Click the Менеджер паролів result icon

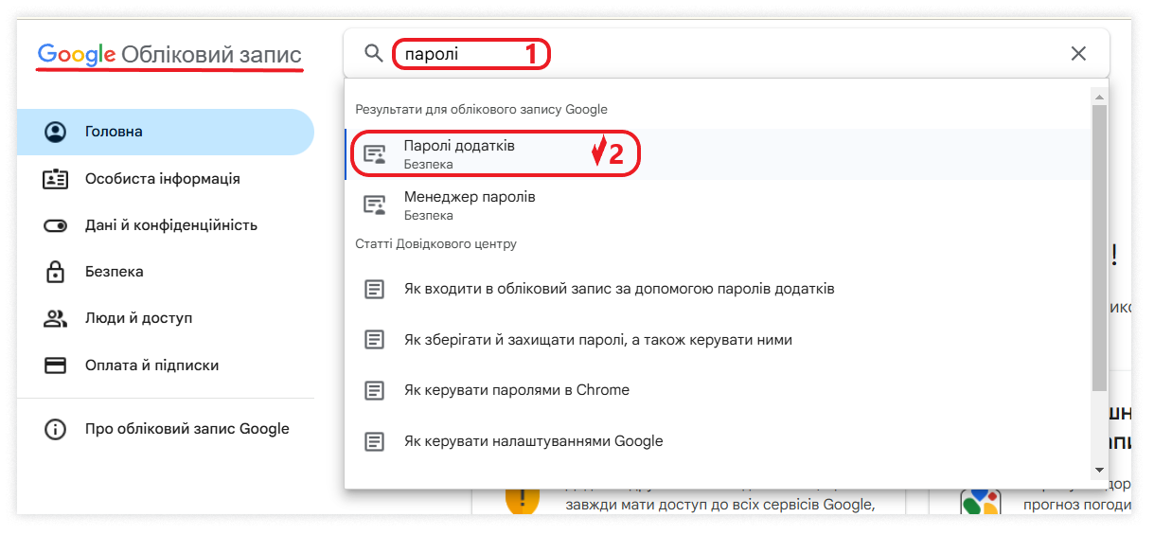click(x=376, y=205)
